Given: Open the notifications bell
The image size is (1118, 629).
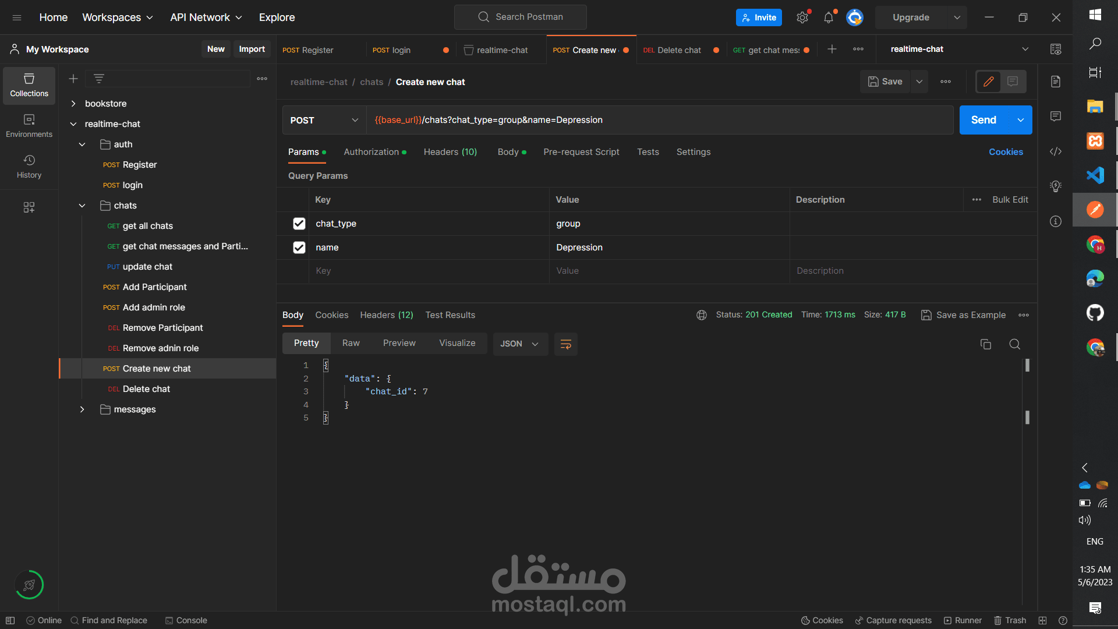Looking at the screenshot, I should tap(829, 17).
